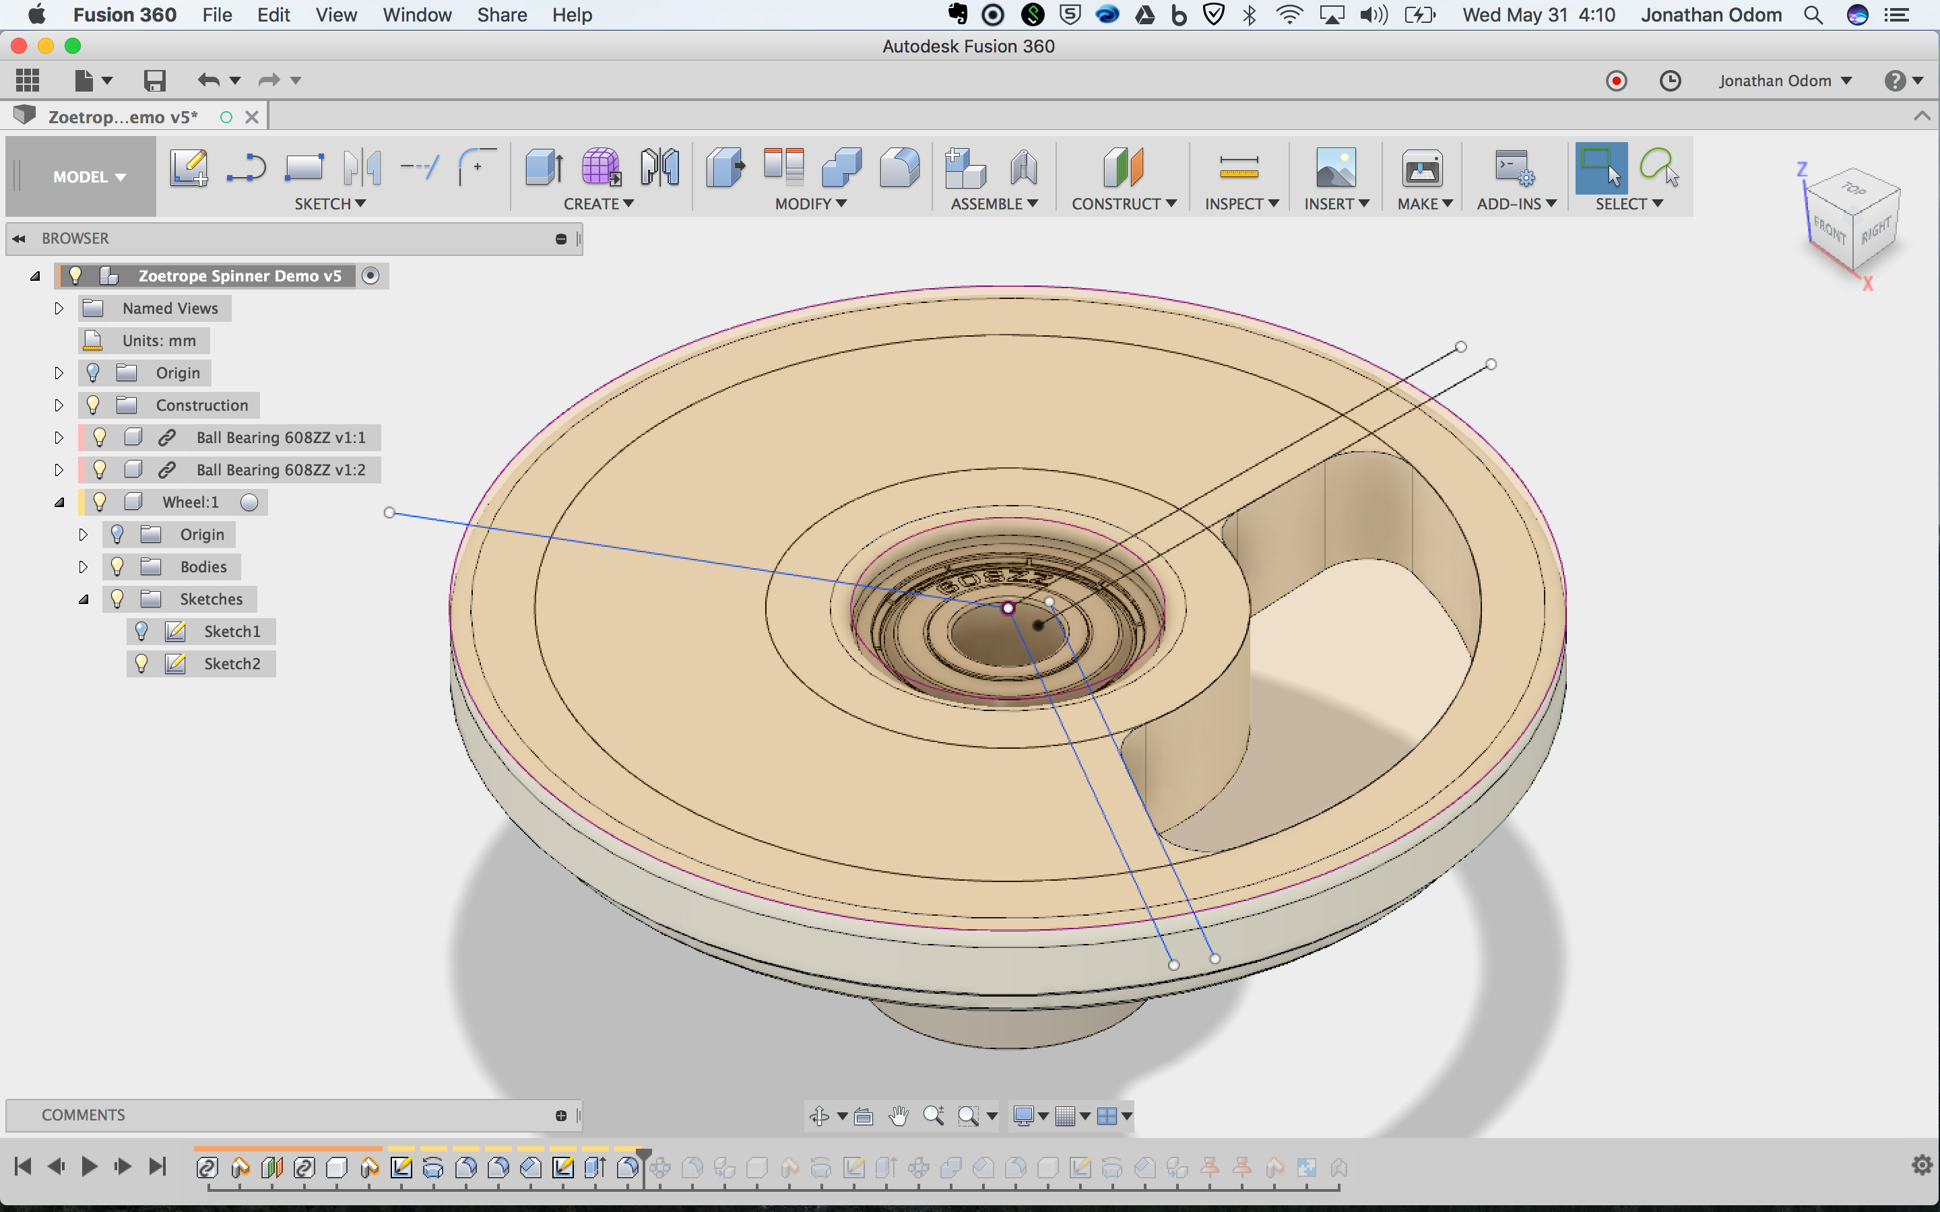Collapse the Sketches folder tree node
The width and height of the screenshot is (1940, 1212).
[83, 599]
